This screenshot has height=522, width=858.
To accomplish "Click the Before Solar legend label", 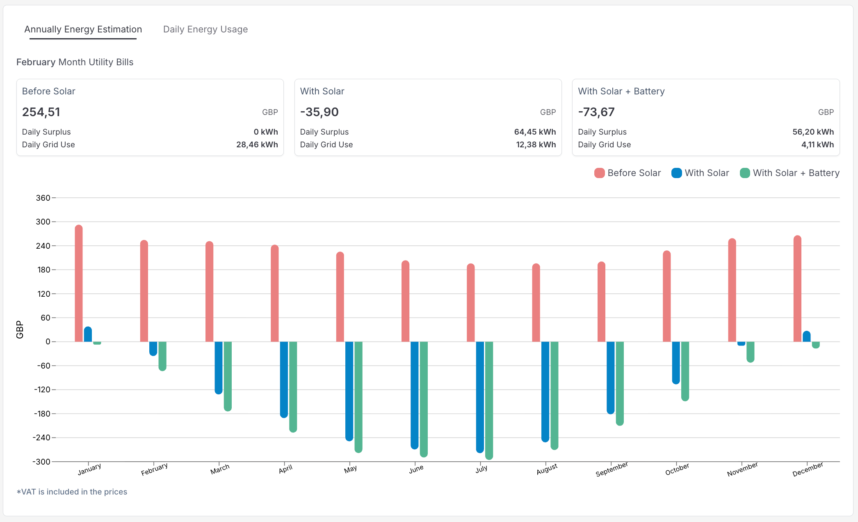I will (x=634, y=173).
